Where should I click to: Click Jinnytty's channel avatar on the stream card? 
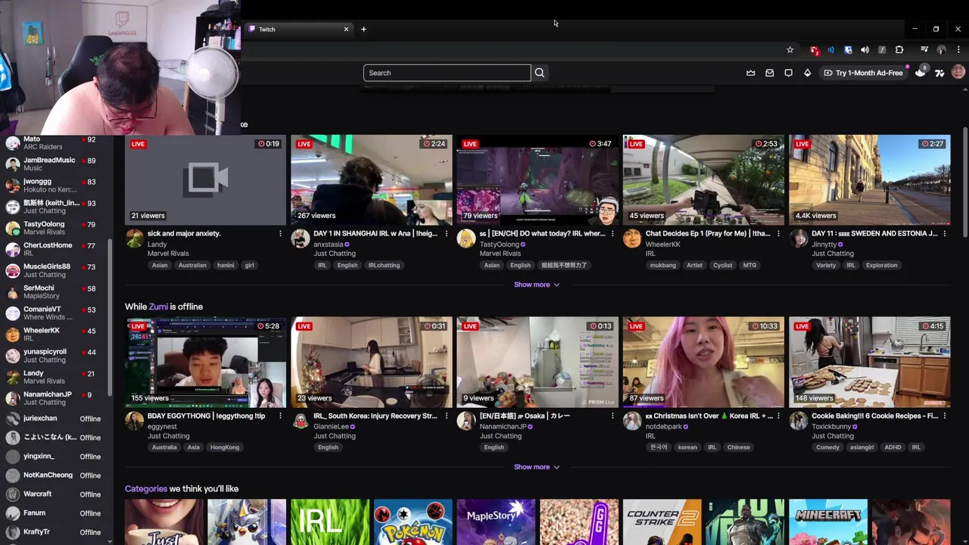coord(799,238)
